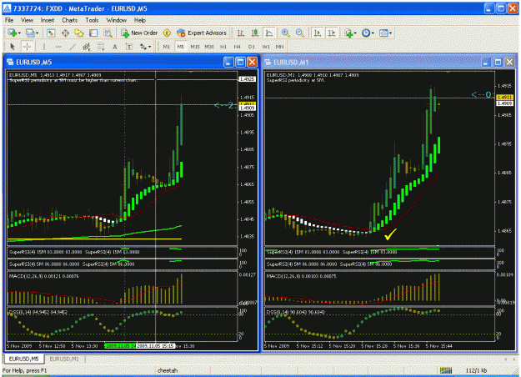
Task: Click the connection status bars indicator
Action: pyautogui.click(x=446, y=370)
